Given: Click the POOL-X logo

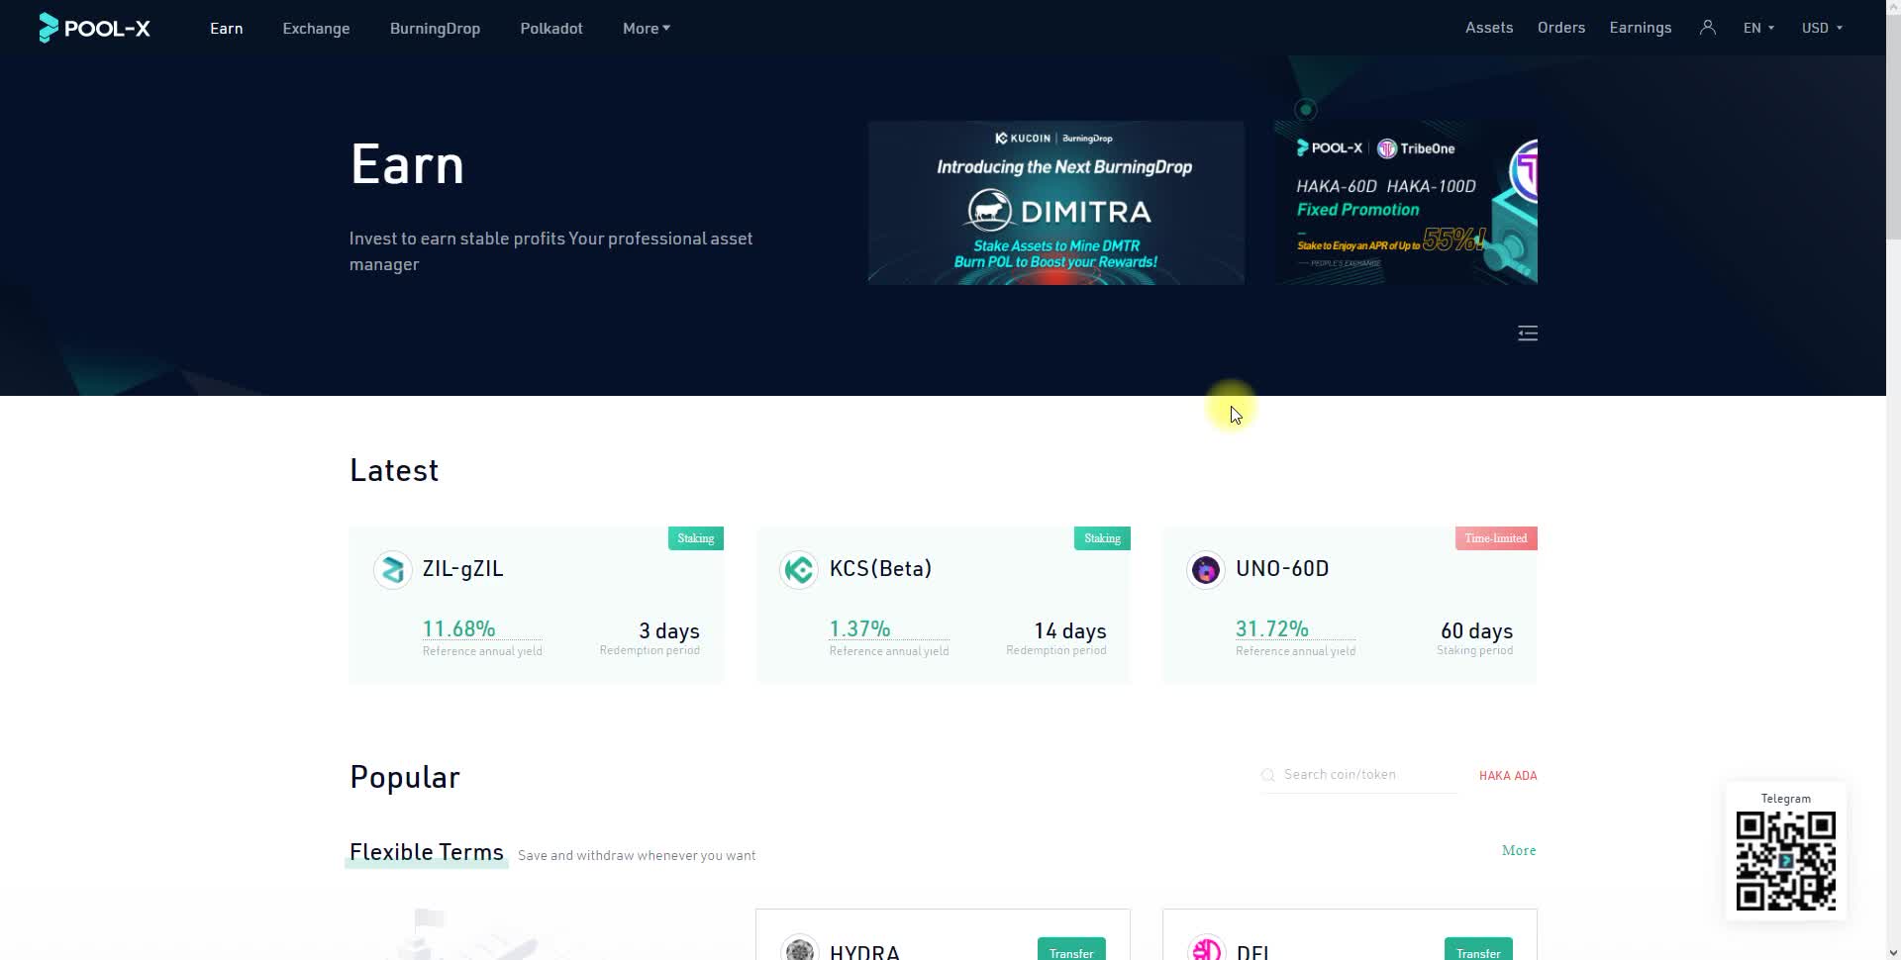Looking at the screenshot, I should point(94,28).
